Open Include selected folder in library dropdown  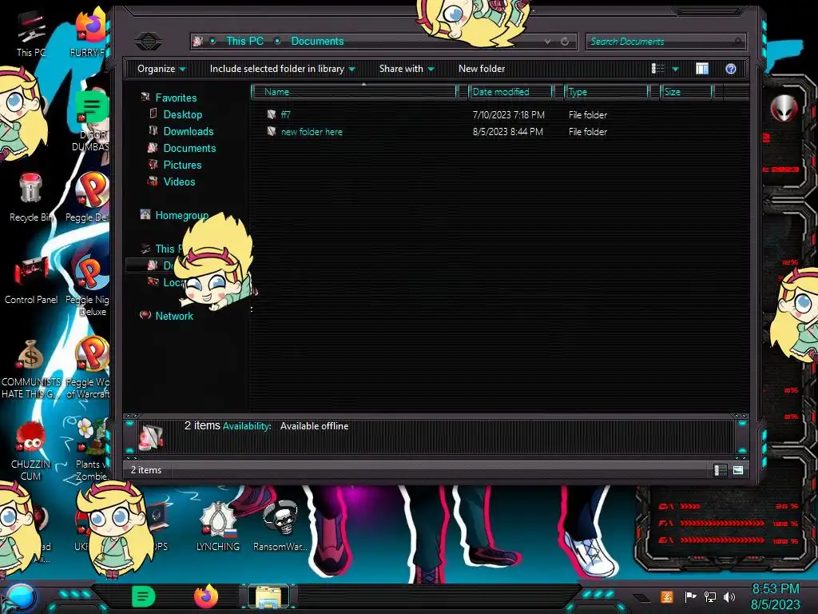coord(282,69)
